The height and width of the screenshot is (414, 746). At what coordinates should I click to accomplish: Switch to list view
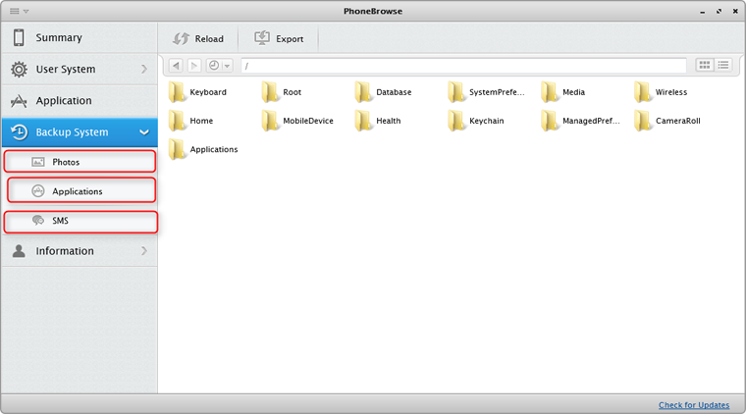(724, 66)
